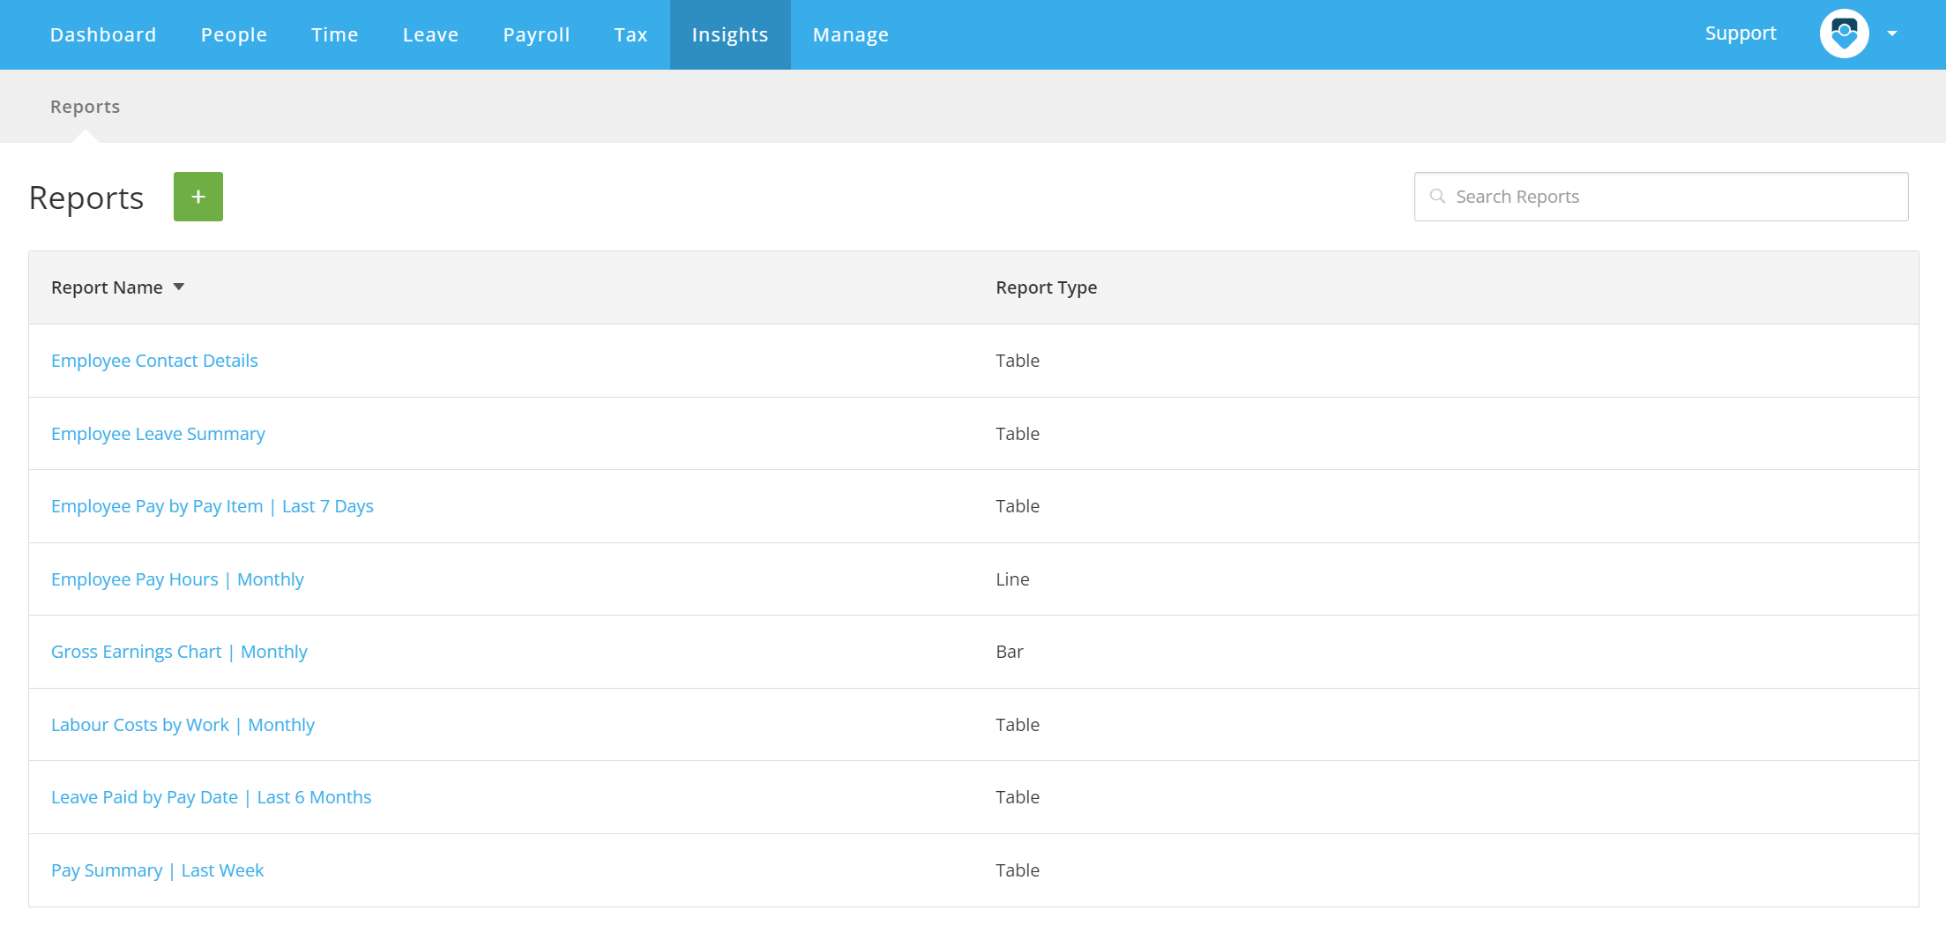Click the green add report plus button
This screenshot has width=1946, height=933.
[198, 197]
